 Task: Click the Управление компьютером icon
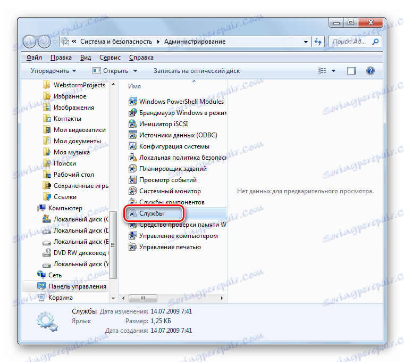(x=133, y=236)
